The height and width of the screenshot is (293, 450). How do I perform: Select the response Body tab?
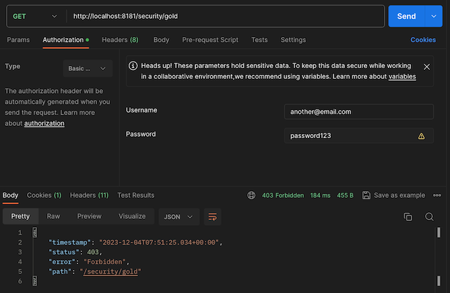click(x=10, y=195)
